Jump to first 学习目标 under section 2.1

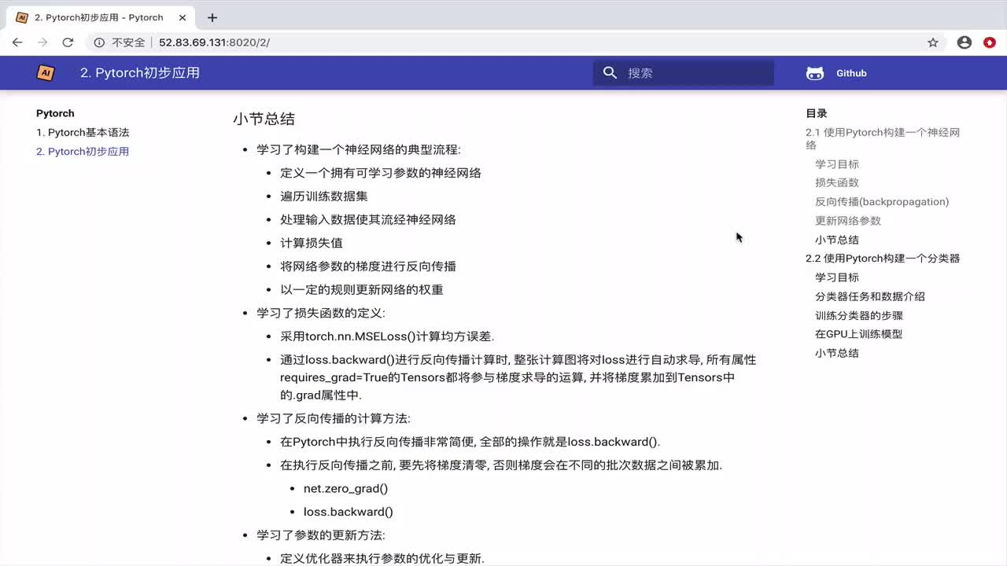point(837,164)
